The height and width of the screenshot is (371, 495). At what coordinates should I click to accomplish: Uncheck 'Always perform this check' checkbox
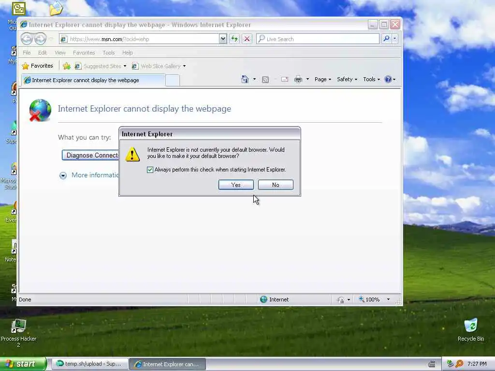click(x=150, y=170)
